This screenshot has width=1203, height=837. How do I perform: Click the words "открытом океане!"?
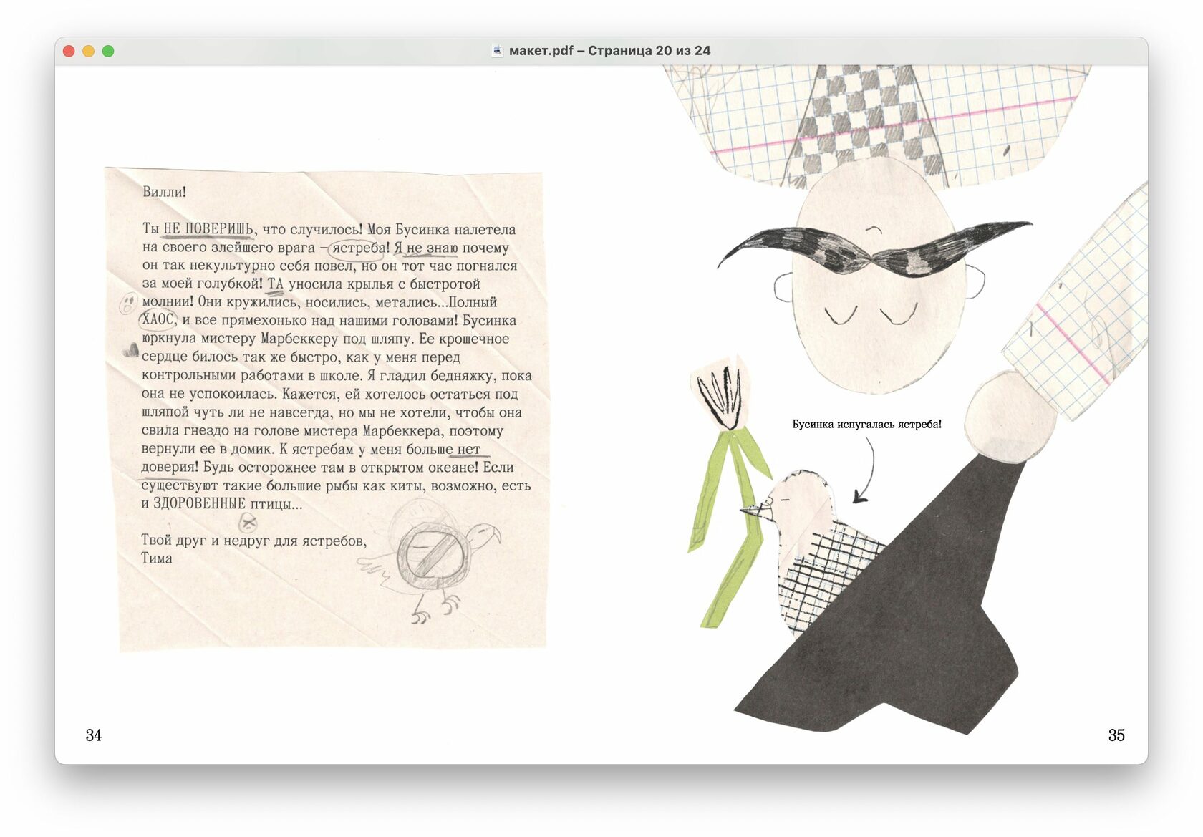(x=419, y=467)
